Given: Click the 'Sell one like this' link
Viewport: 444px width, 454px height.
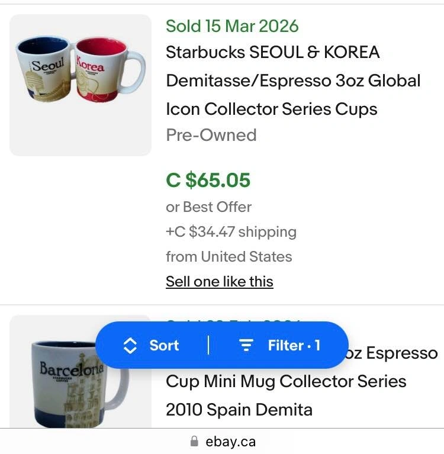Looking at the screenshot, I should (x=220, y=282).
